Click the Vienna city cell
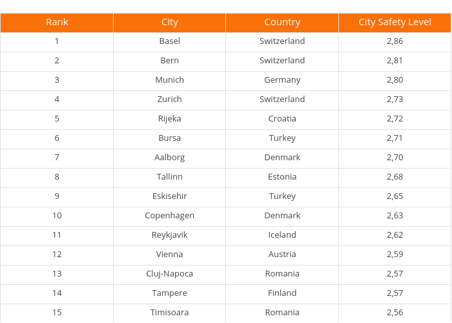Viewport: 452px width, 323px height. pos(169,255)
